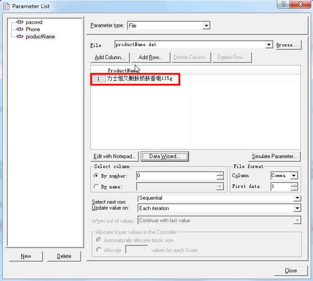Select productName in the parameter tree
Image resolution: width=313 pixels, height=281 pixels.
click(40, 37)
